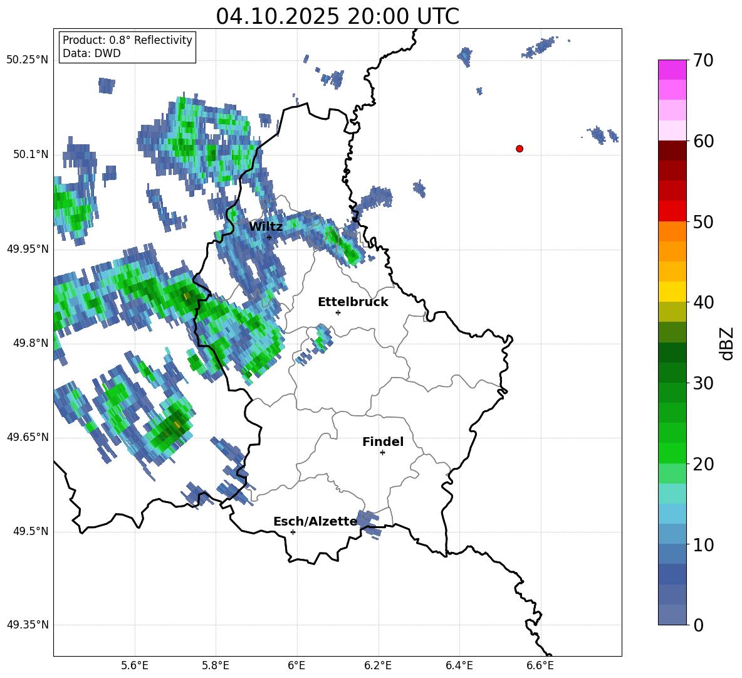Click the dark red colorbar segment below 60
The image size is (742, 678).
tap(672, 151)
